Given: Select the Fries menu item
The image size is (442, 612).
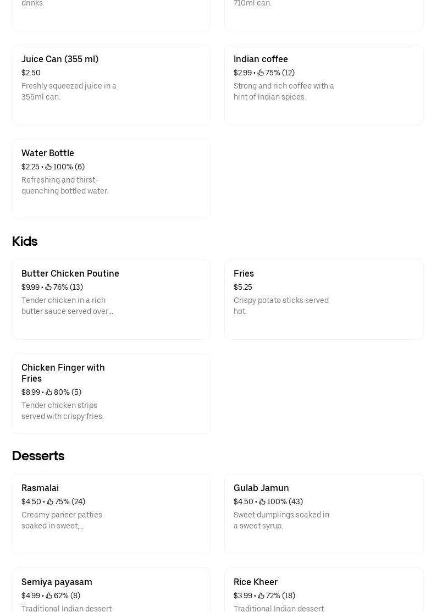Looking at the screenshot, I should pyautogui.click(x=324, y=299).
